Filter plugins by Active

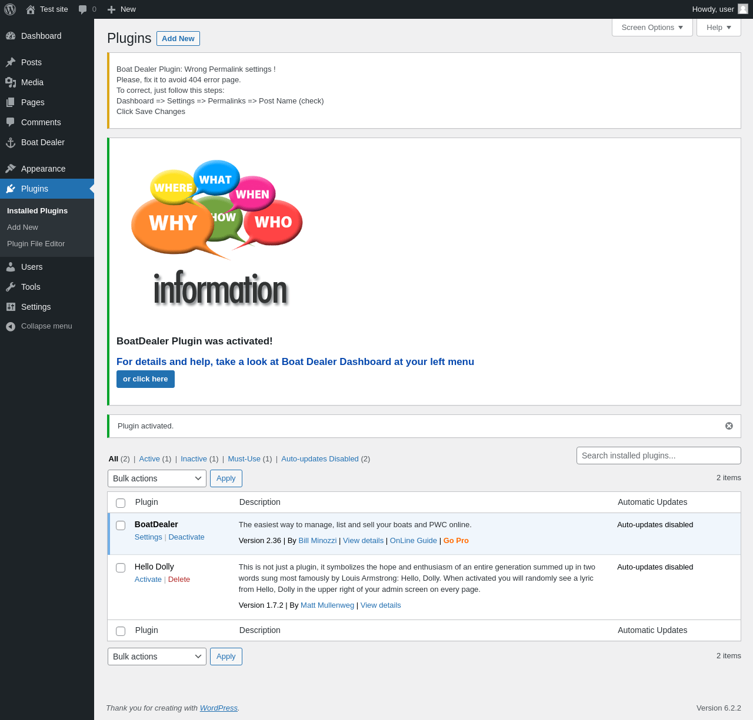[x=149, y=459]
